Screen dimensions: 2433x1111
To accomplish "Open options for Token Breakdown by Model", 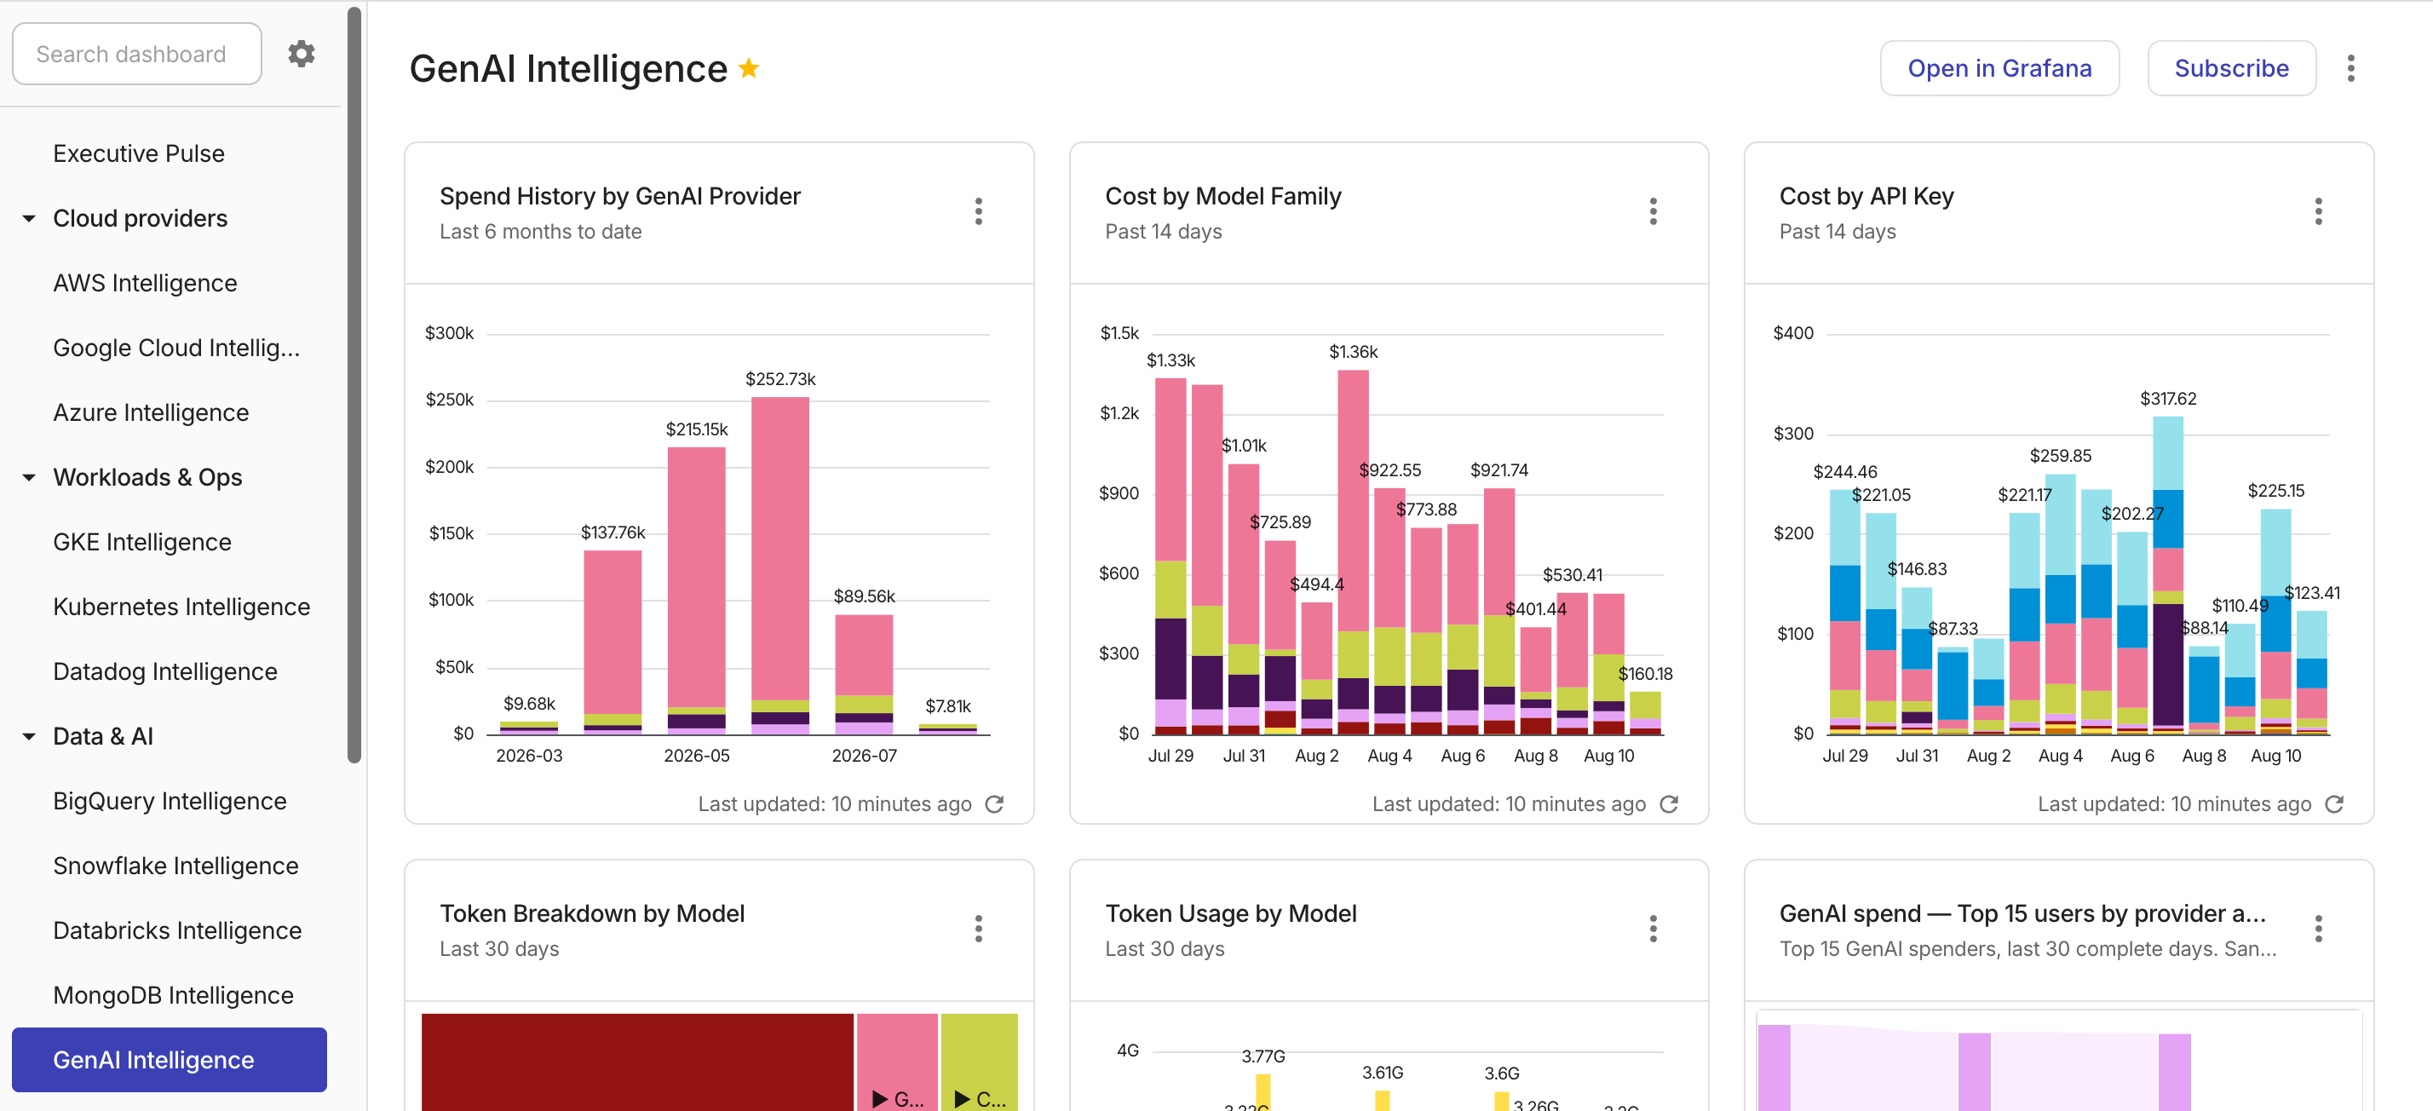I will click(x=979, y=929).
